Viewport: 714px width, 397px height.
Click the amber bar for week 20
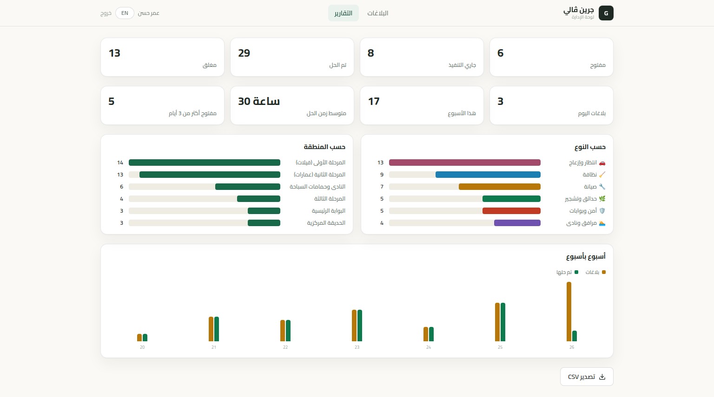point(139,338)
